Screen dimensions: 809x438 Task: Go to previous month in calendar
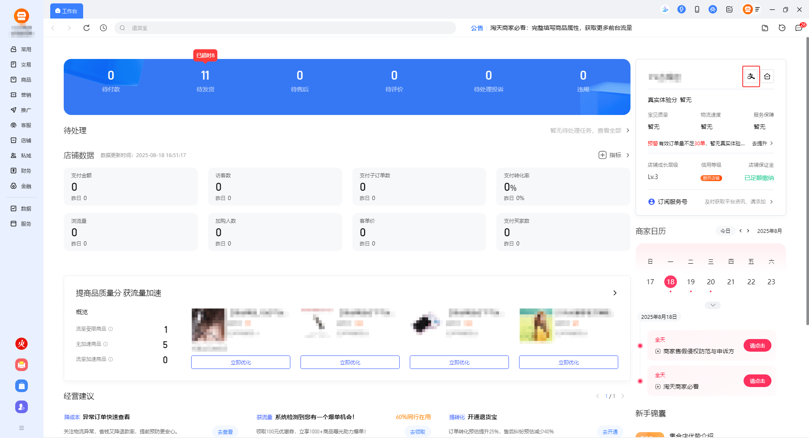pos(741,231)
